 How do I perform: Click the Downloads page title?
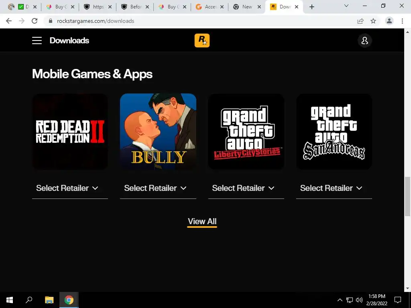[x=69, y=41]
